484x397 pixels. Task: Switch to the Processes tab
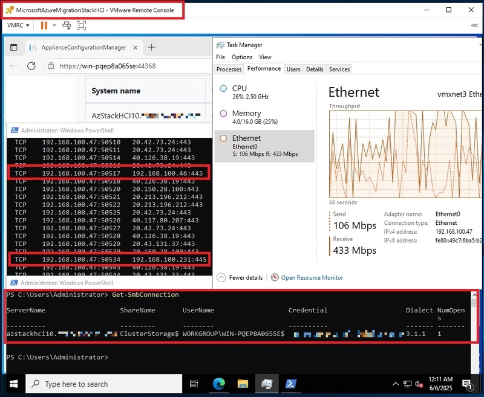click(x=229, y=69)
